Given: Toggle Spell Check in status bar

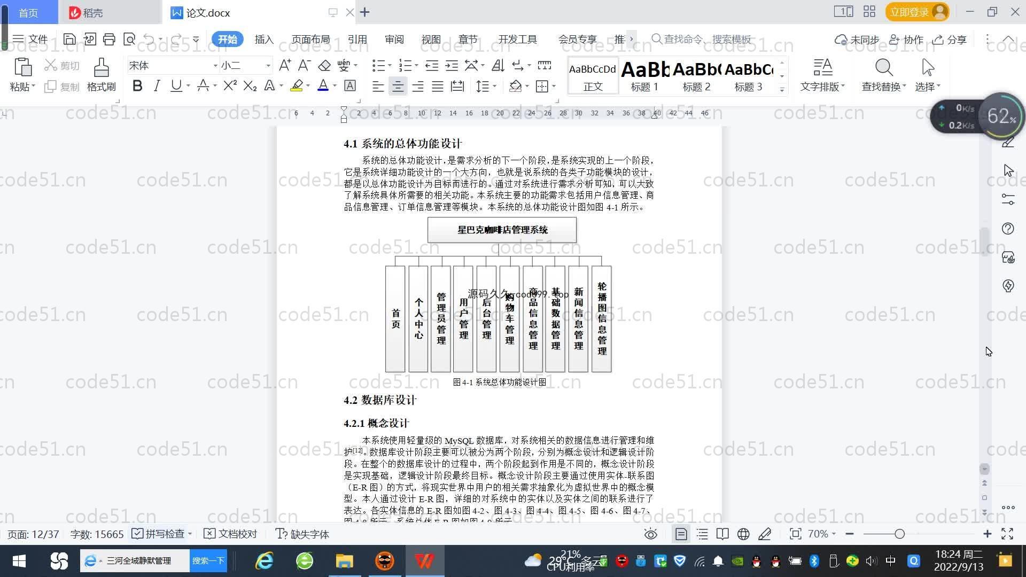Looking at the screenshot, I should point(158,534).
